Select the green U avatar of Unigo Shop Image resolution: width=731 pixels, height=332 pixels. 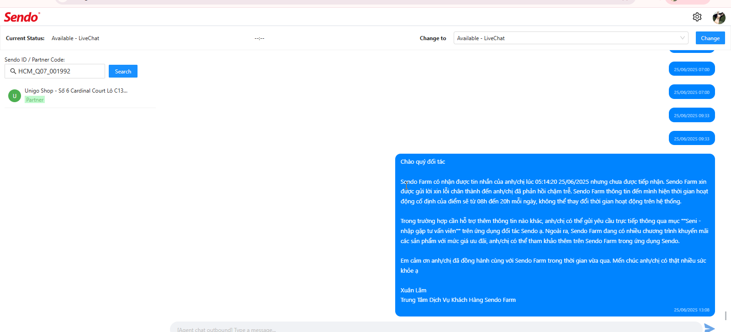[x=15, y=96]
